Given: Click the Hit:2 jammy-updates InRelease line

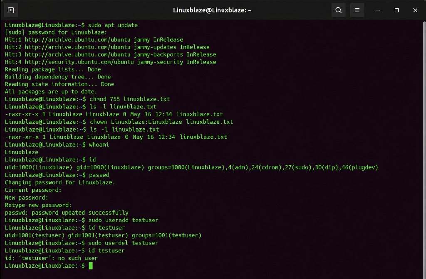Looking at the screenshot, I should click(107, 47).
